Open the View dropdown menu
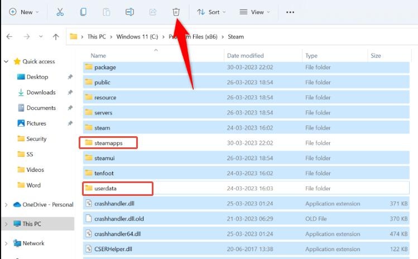 point(254,12)
